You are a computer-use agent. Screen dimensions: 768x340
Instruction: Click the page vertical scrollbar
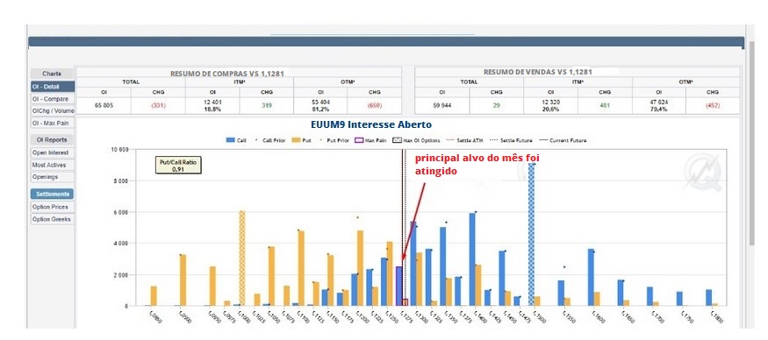pyautogui.click(x=753, y=142)
